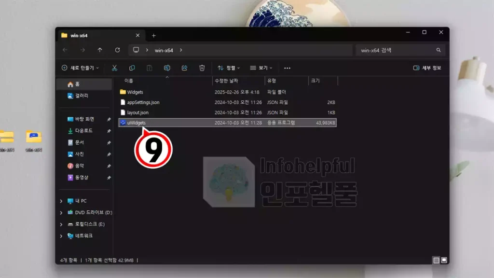Expand the DVD 드라이브 (D:) node

point(61,213)
